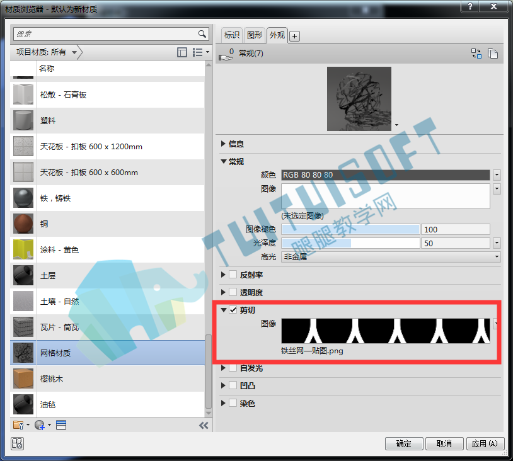513x461 pixels.
Task: Enable the 透明度 checkbox
Action: pos(233,292)
